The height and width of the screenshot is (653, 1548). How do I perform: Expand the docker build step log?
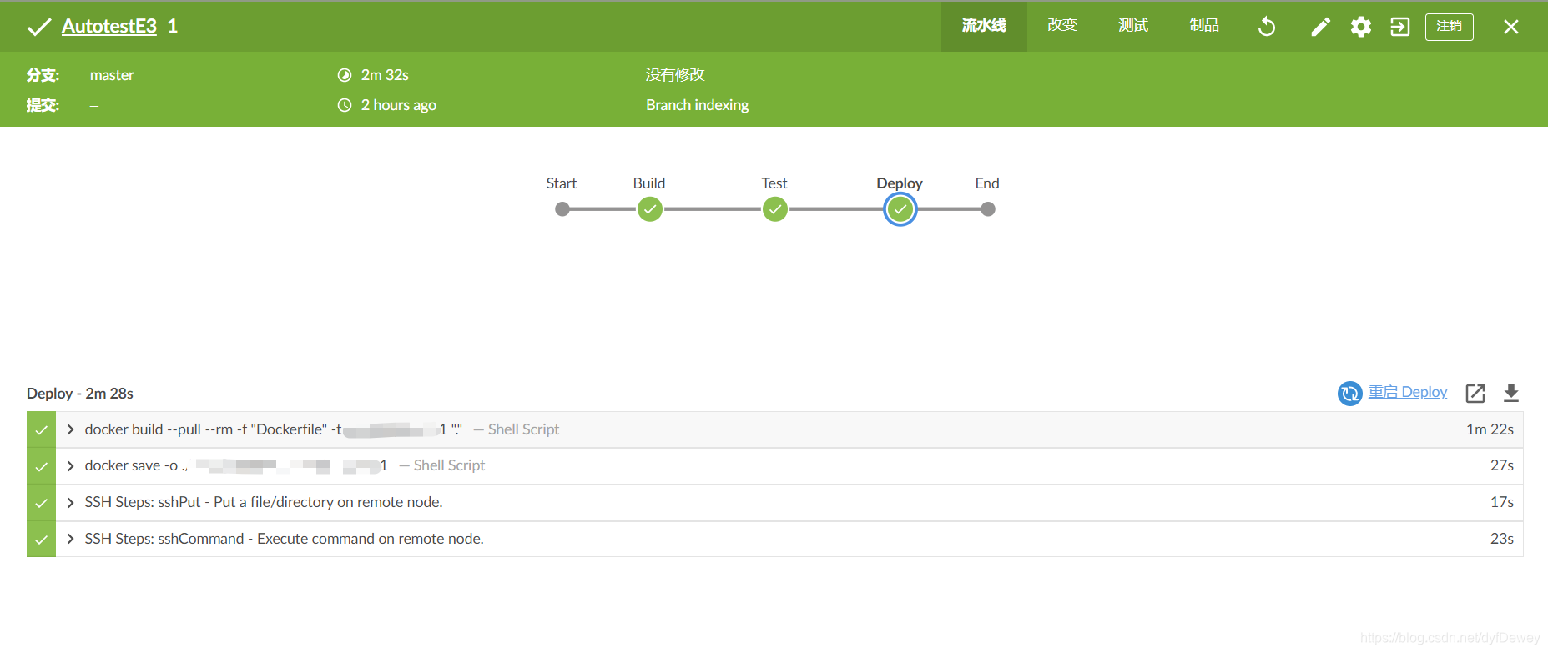(70, 429)
